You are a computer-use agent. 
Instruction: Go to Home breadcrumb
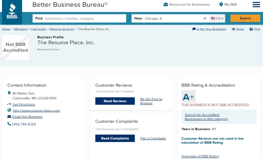pos(6,29)
